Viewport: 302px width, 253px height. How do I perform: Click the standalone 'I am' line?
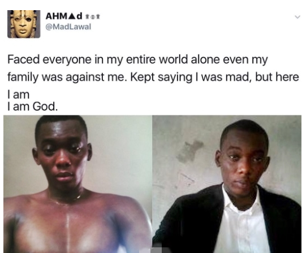pyautogui.click(x=19, y=95)
